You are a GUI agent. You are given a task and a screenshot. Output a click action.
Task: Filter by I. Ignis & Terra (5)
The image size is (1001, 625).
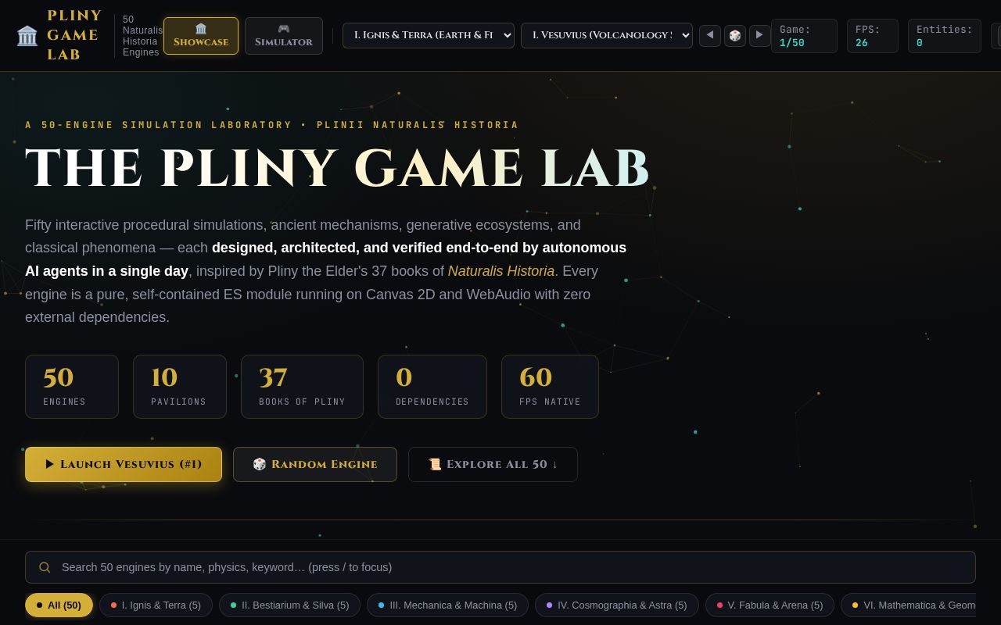click(x=156, y=605)
